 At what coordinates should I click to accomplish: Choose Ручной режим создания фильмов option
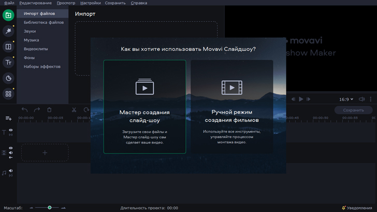(231, 107)
